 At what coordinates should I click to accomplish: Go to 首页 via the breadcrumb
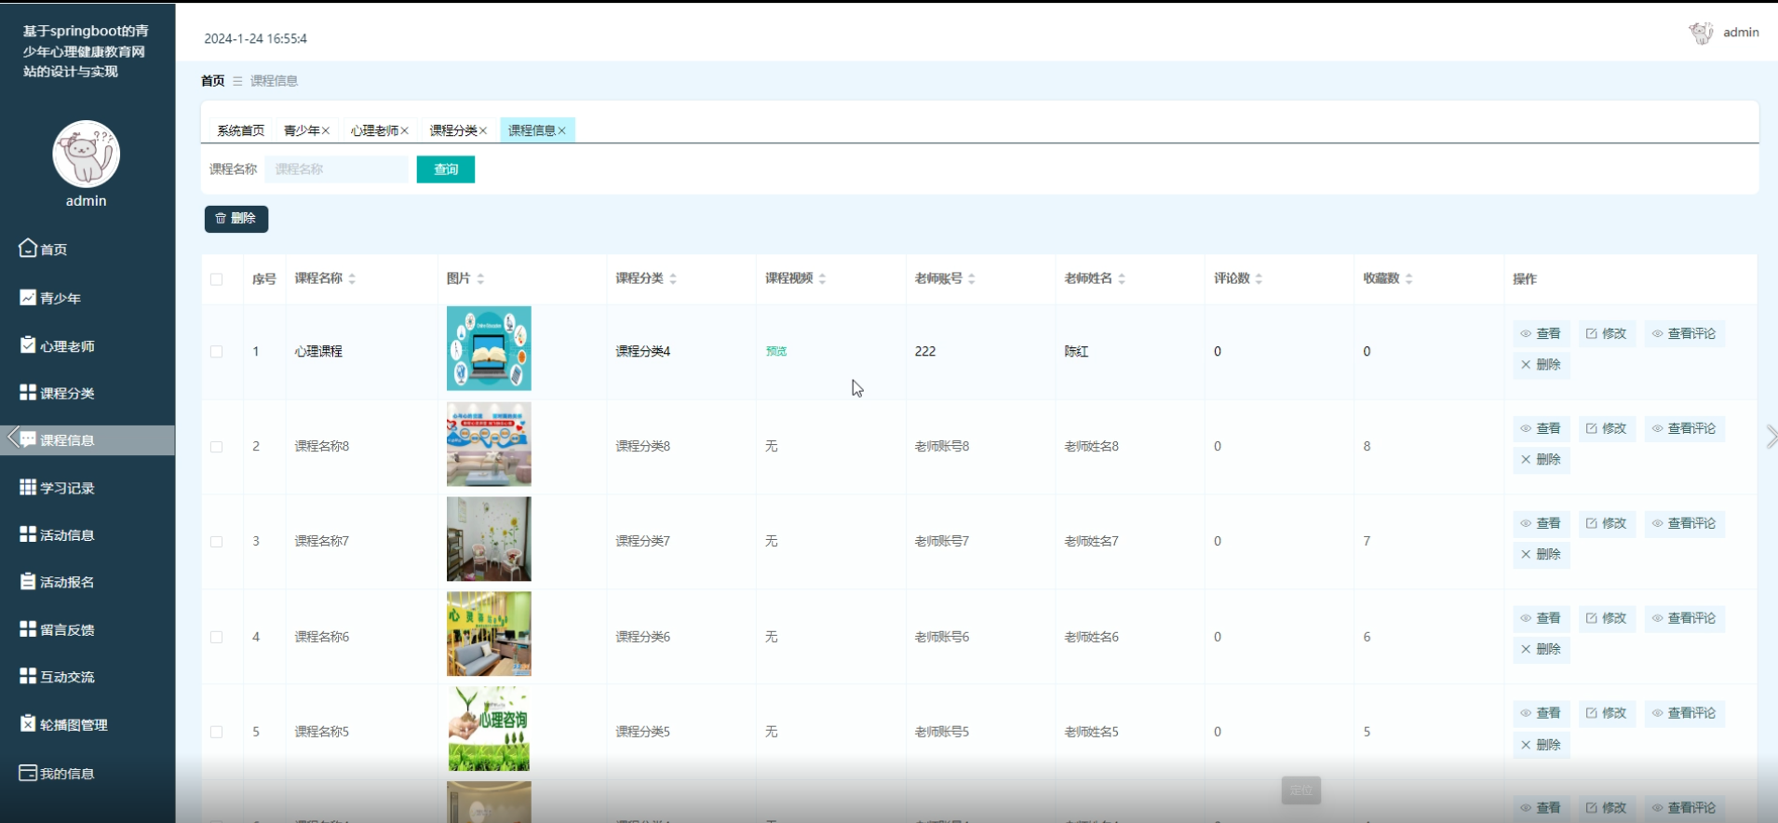(213, 81)
